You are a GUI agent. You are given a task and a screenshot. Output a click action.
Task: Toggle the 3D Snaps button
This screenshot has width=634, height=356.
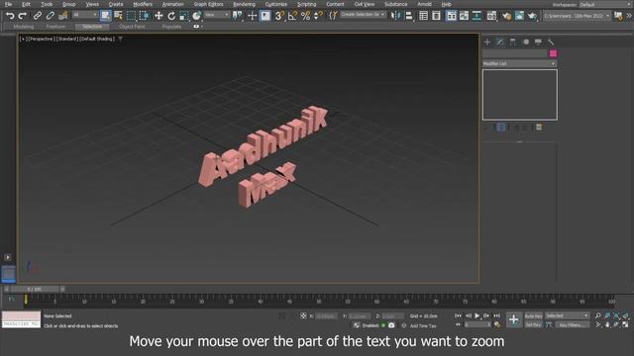click(x=279, y=16)
